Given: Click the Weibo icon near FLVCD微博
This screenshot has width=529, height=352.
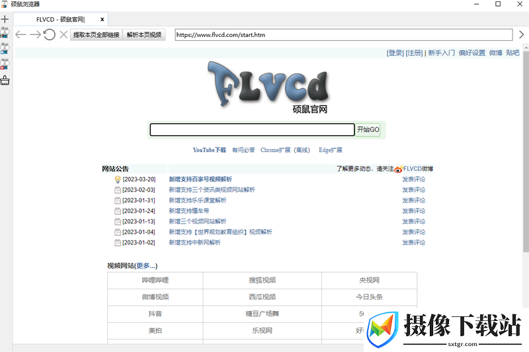Looking at the screenshot, I should point(399,169).
